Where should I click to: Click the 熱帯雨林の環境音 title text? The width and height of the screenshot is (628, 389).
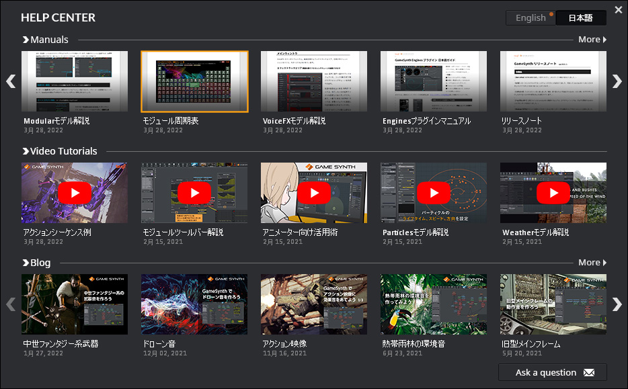[x=414, y=344]
